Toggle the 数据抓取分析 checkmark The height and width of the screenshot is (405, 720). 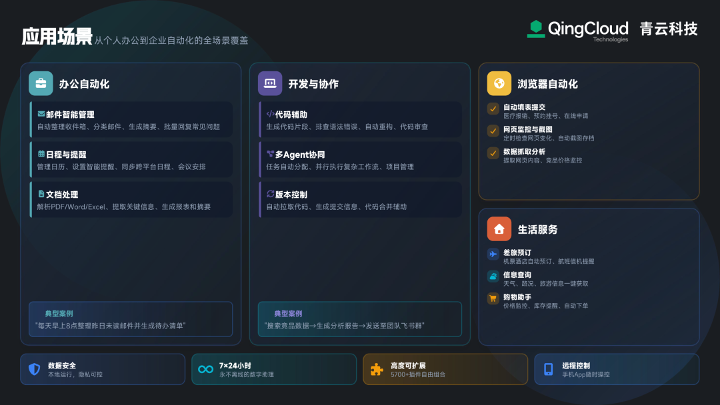point(493,153)
